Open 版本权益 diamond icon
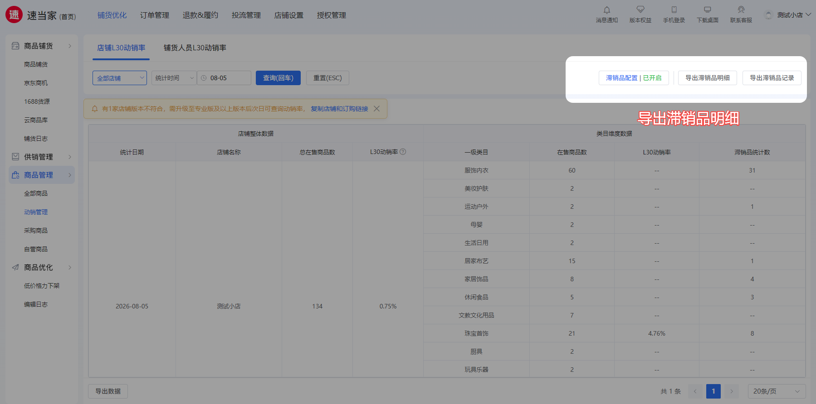The width and height of the screenshot is (816, 404). tap(640, 10)
